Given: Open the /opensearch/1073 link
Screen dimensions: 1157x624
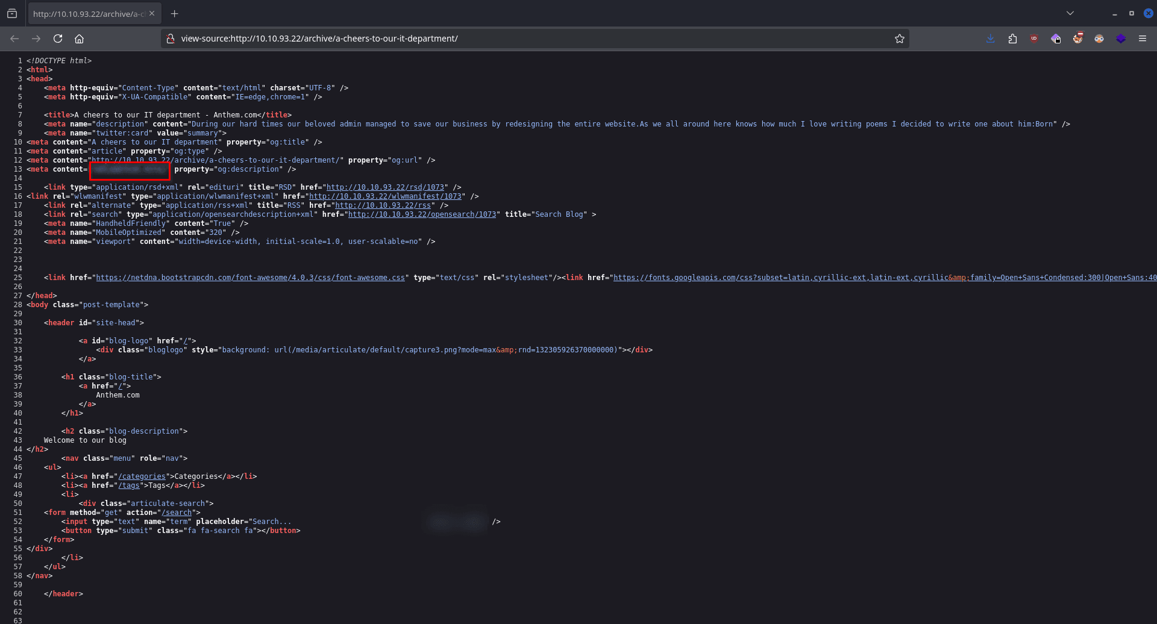Looking at the screenshot, I should pos(422,214).
